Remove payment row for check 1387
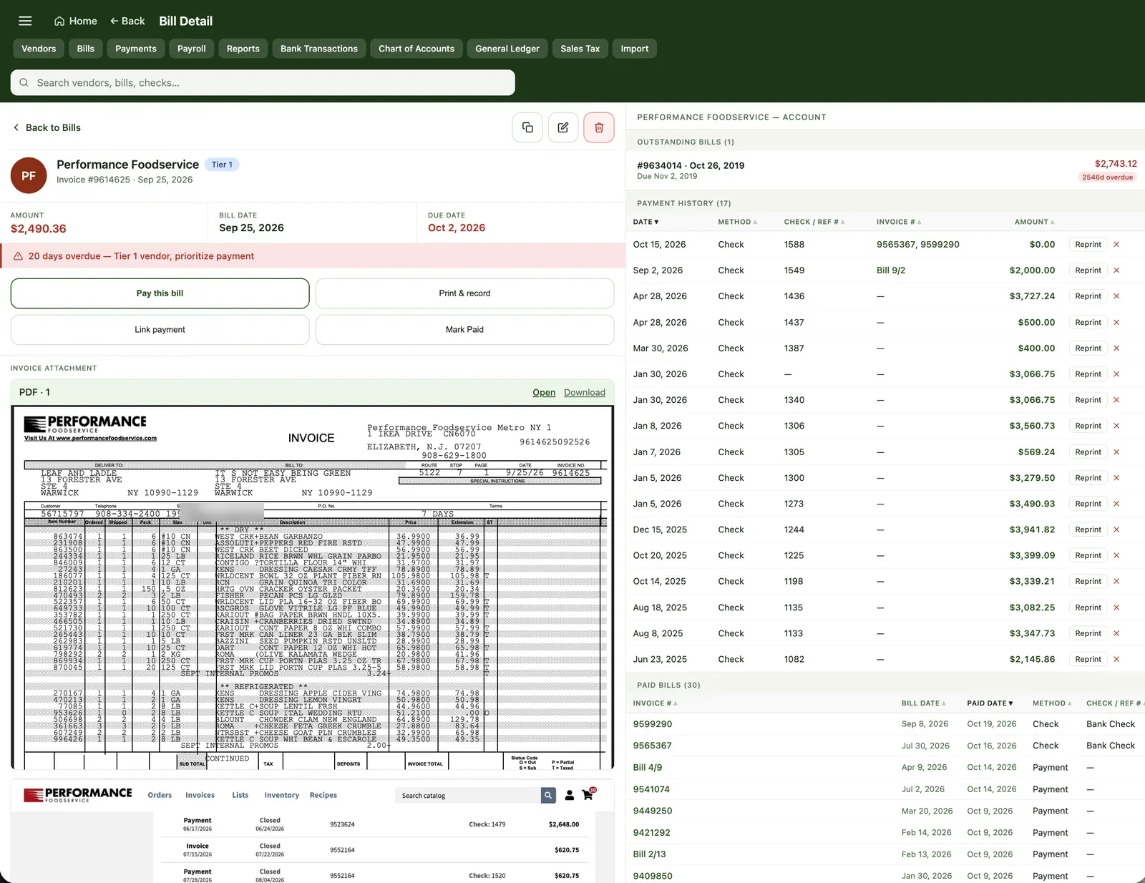 [x=1116, y=348]
